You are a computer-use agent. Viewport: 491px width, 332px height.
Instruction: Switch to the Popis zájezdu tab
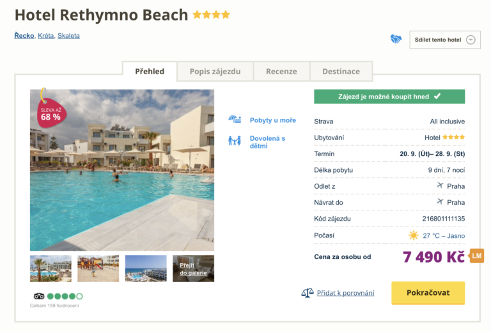coord(215,72)
